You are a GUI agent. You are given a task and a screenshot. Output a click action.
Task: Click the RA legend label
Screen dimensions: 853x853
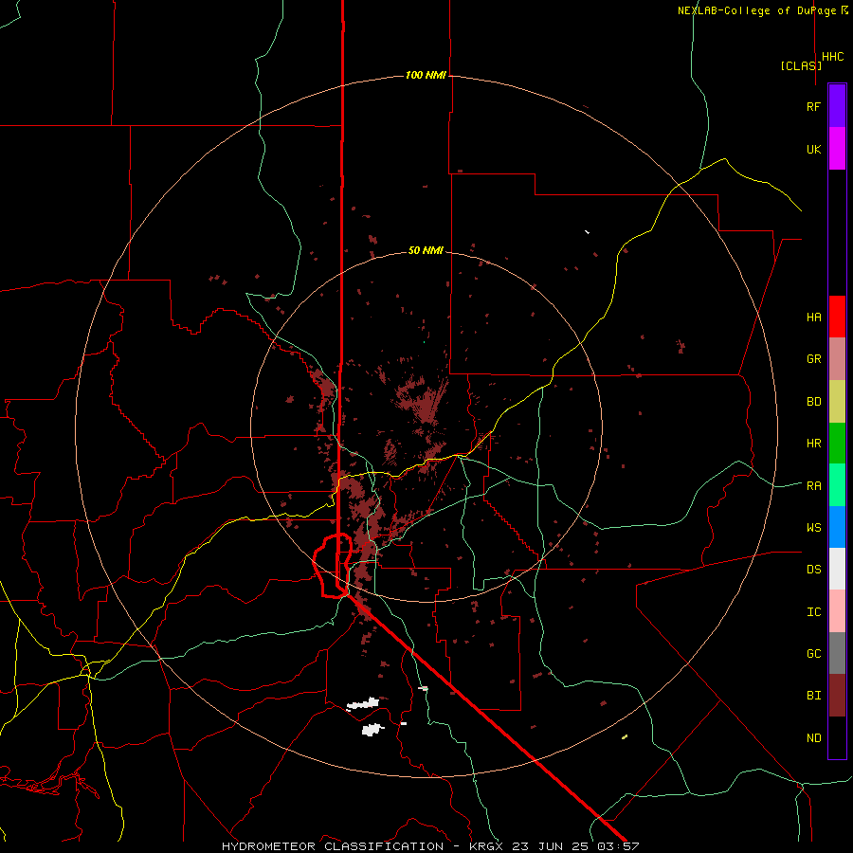[x=813, y=486]
